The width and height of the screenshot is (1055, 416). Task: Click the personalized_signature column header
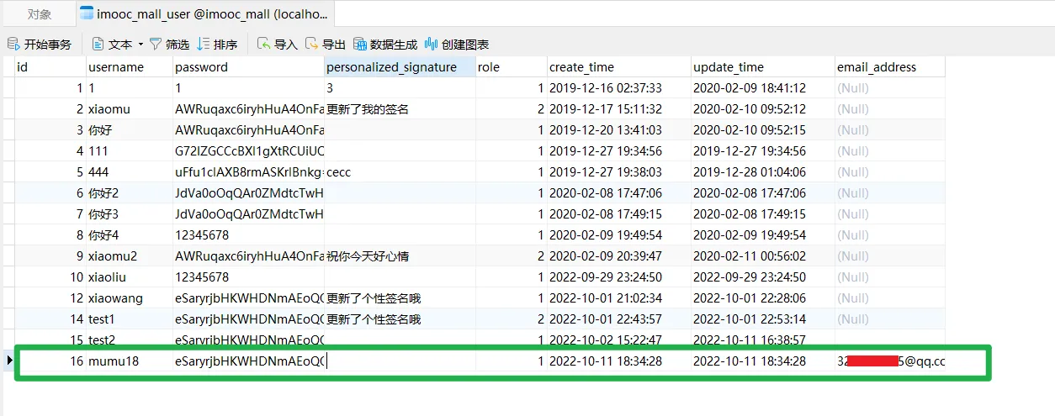(400, 67)
